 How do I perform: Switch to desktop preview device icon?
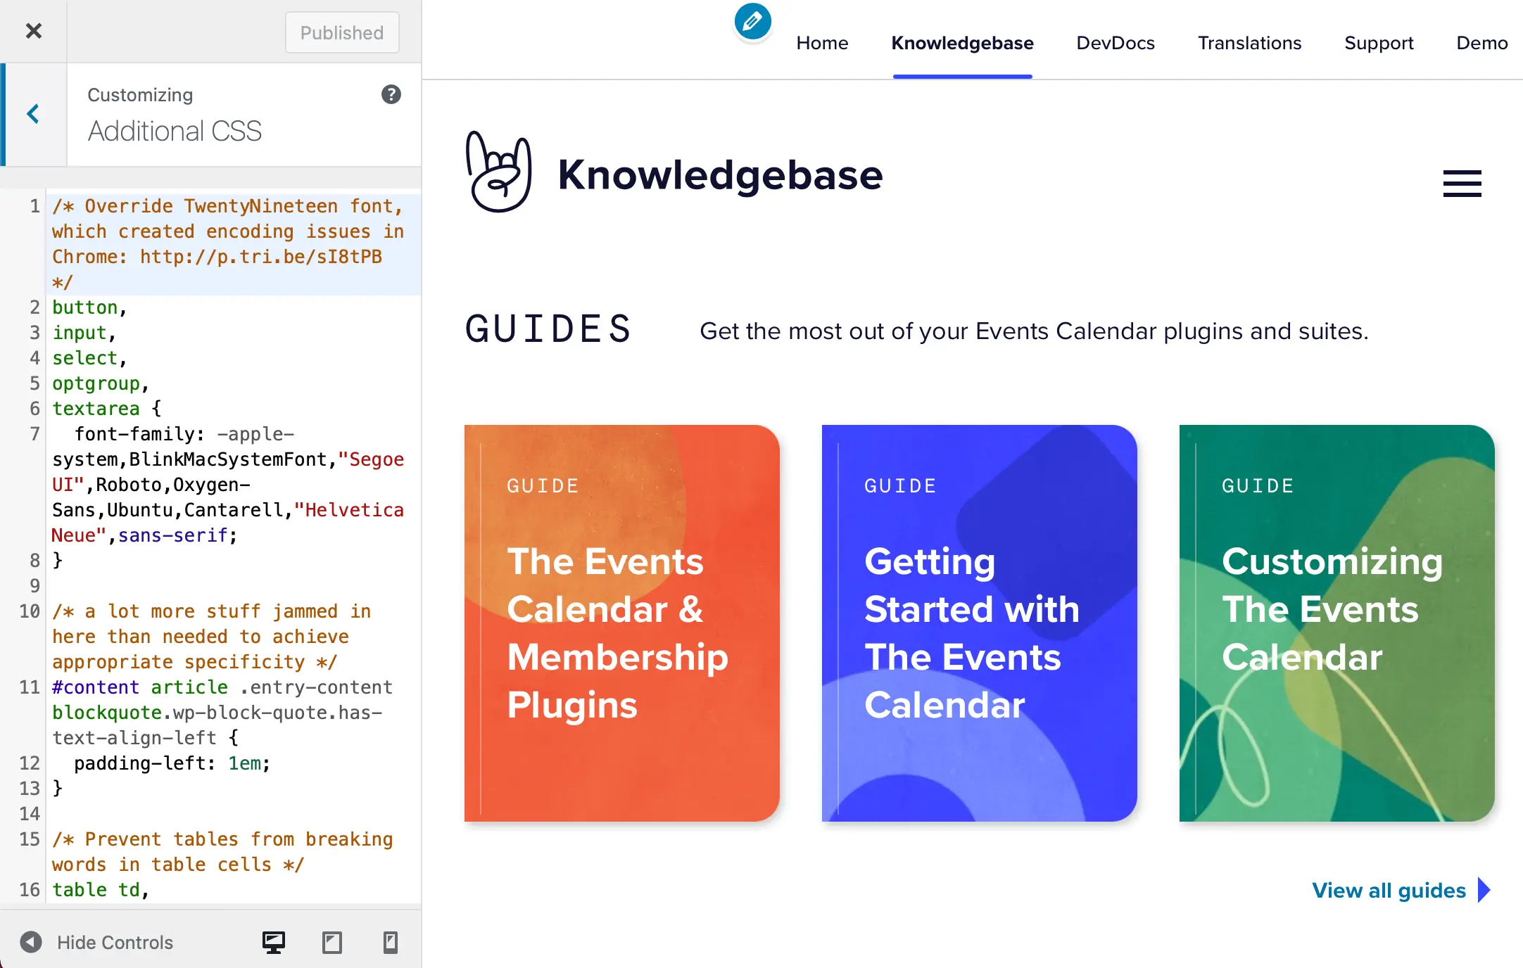click(274, 942)
